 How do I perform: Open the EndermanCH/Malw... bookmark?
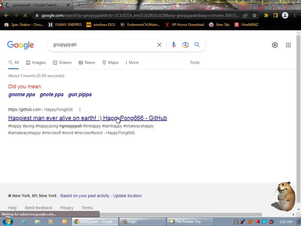(140, 25)
